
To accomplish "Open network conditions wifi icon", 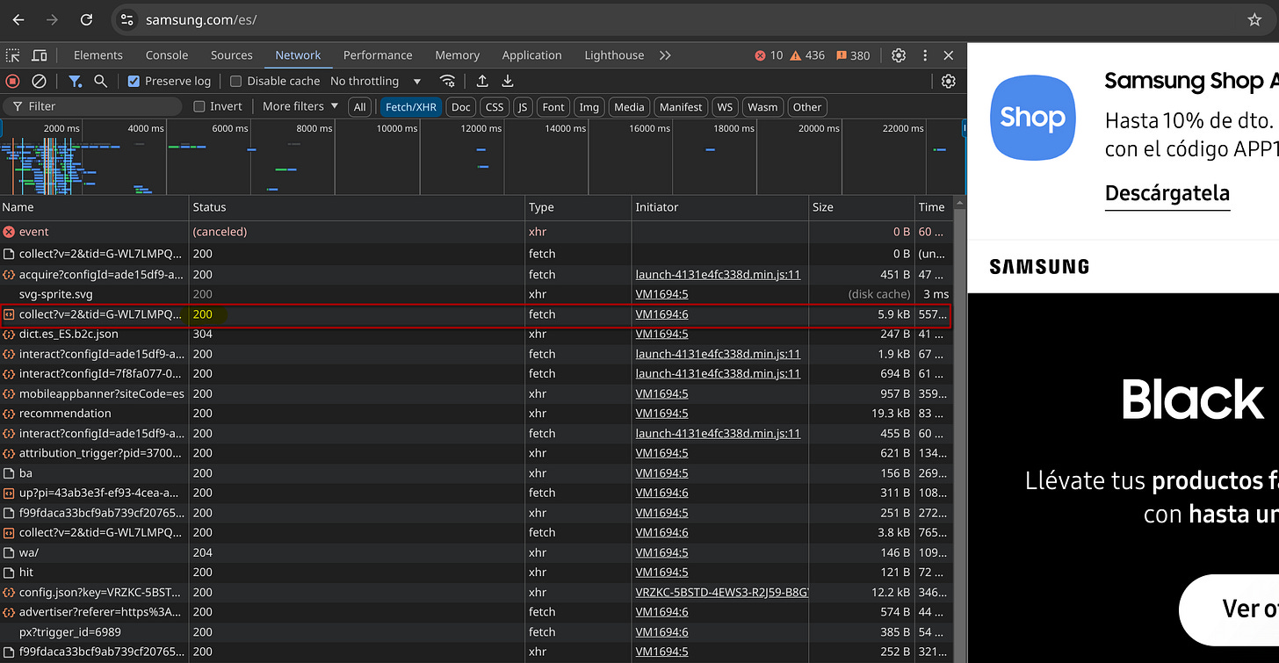I will click(448, 81).
